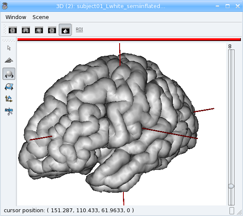
Task: Select the transformation axes tool
Action: pyautogui.click(x=9, y=99)
